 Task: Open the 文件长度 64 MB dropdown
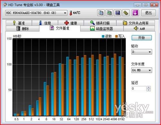click(142, 70)
